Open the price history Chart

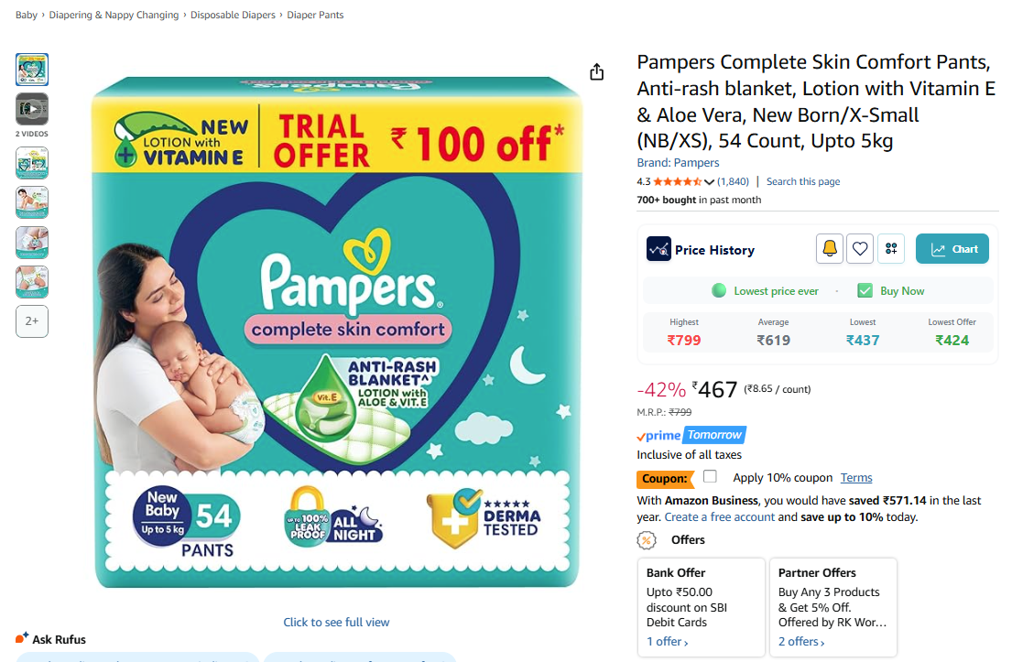coord(953,249)
